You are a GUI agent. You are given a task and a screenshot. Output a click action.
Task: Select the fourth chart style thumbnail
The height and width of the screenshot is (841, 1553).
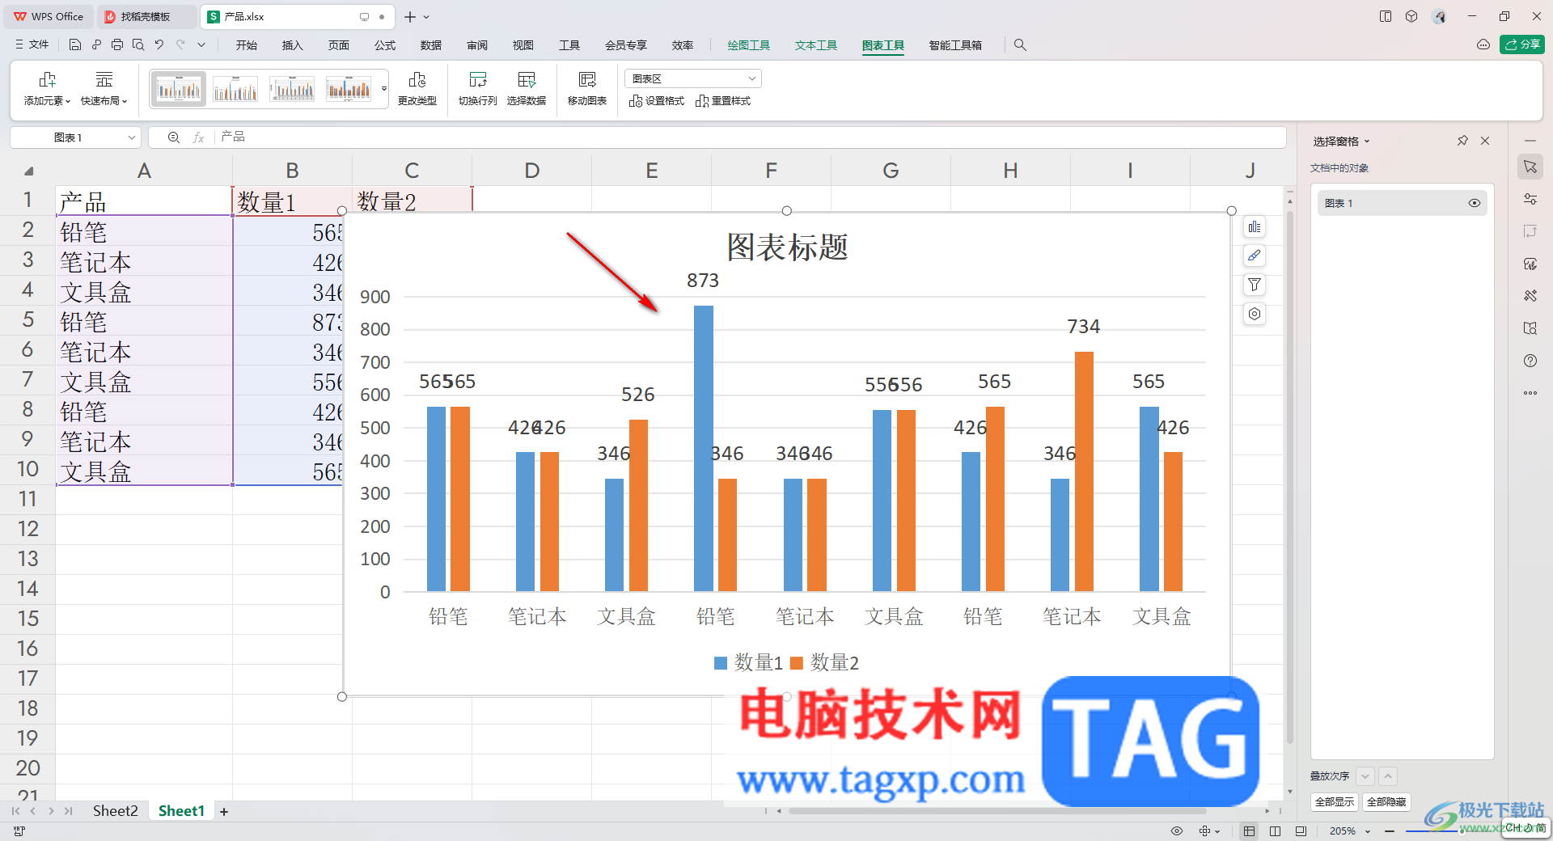point(349,88)
